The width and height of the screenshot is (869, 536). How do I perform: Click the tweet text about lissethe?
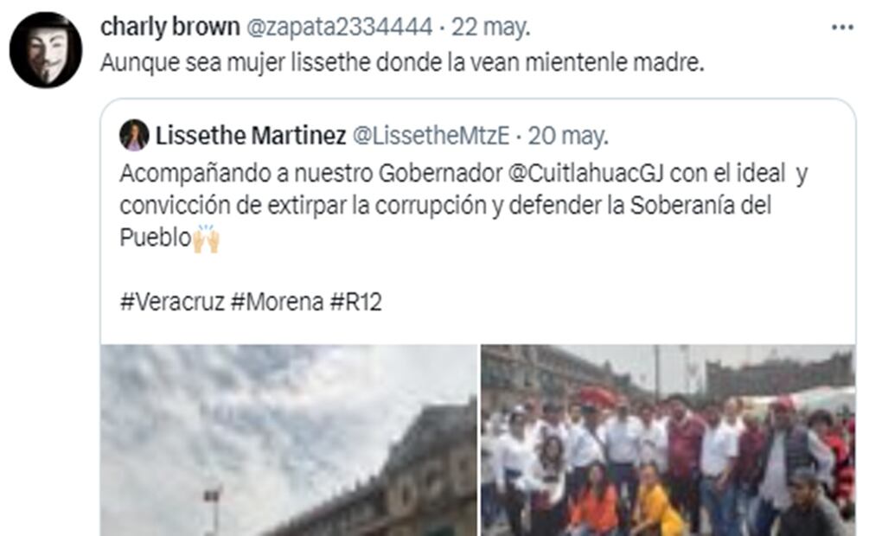pyautogui.click(x=402, y=62)
